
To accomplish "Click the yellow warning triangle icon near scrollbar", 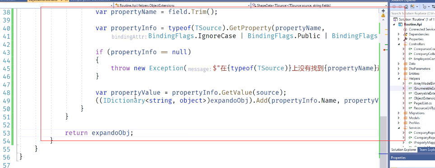I will coord(384,15).
